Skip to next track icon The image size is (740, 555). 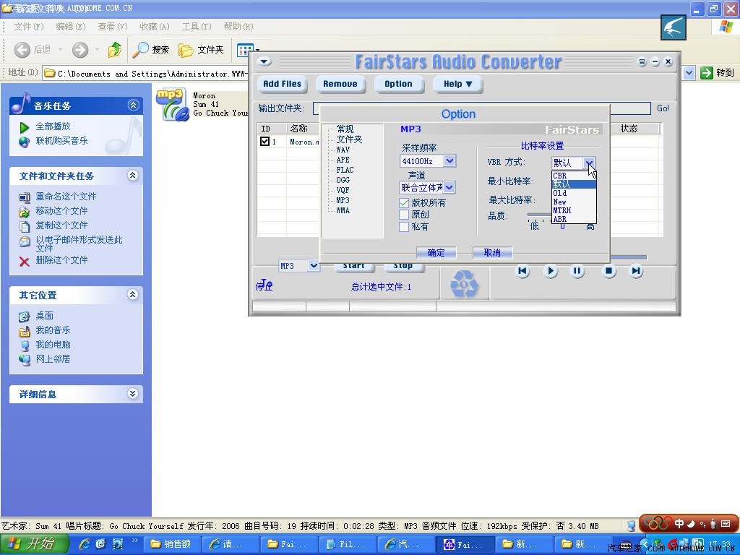[x=636, y=271]
